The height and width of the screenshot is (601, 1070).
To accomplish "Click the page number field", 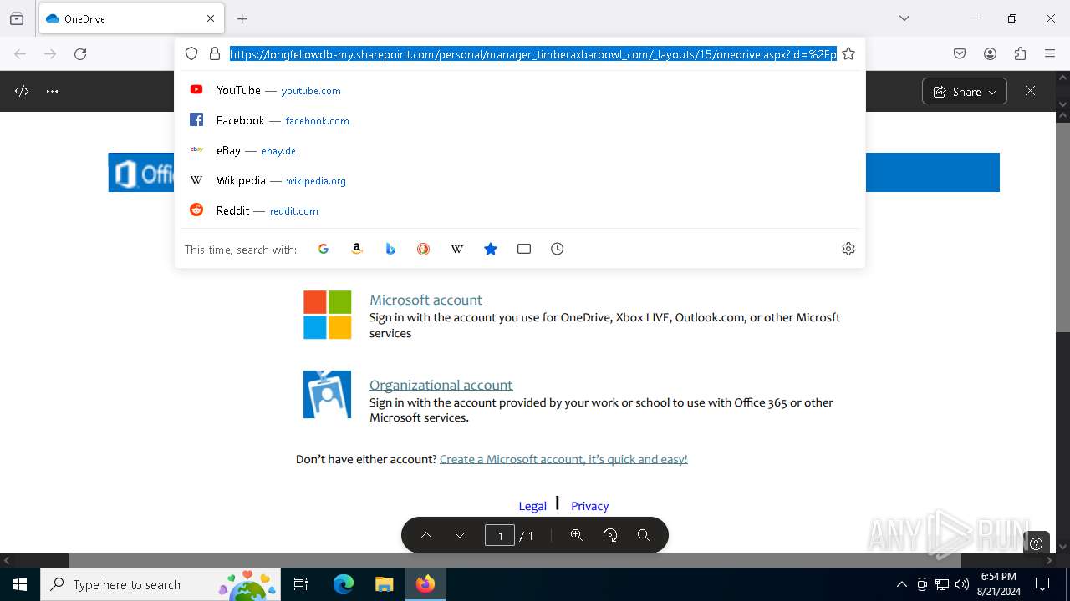I will click(500, 536).
